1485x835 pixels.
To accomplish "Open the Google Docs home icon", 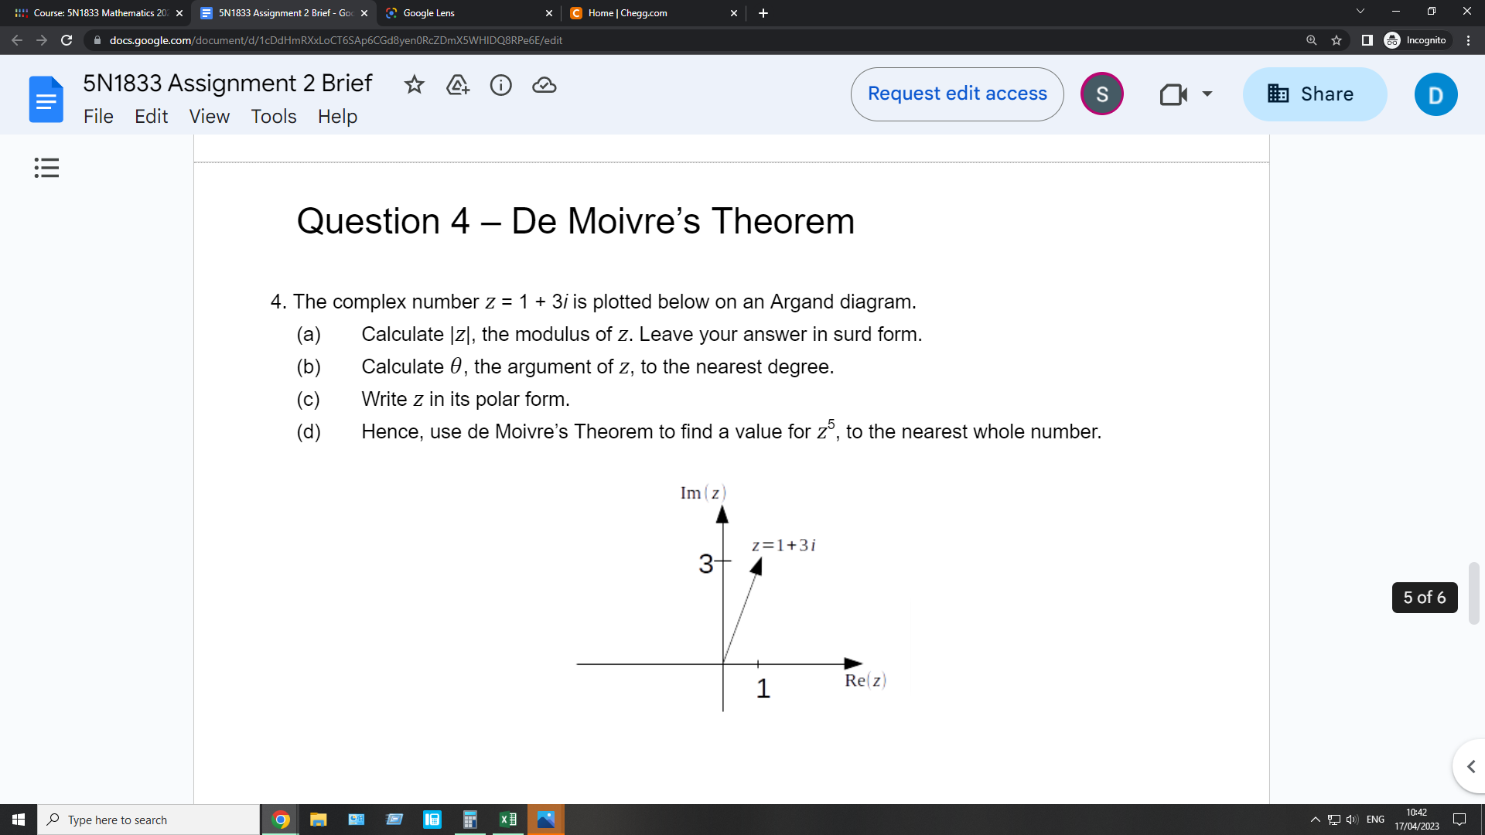I will (46, 99).
